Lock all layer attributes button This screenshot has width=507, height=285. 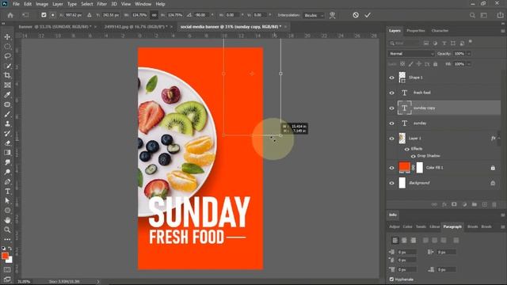(435, 64)
